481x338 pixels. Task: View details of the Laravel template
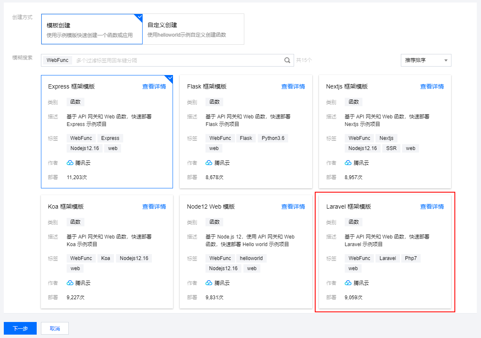point(432,207)
